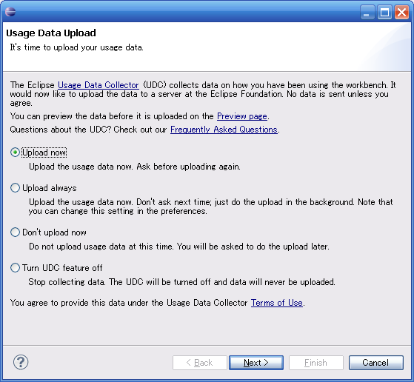The image size is (414, 382).
Task: Open the Terms of Use link
Action: tap(277, 303)
